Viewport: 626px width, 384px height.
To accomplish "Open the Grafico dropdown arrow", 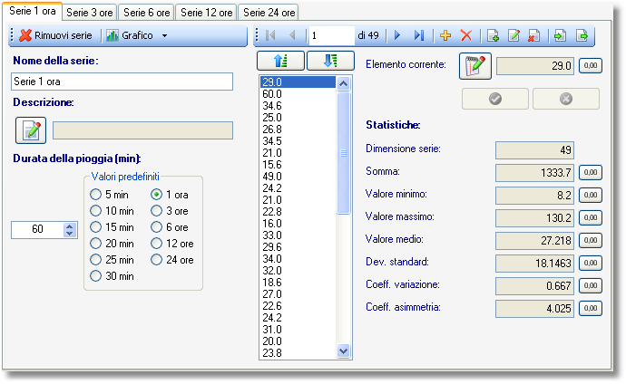I will click(x=164, y=36).
